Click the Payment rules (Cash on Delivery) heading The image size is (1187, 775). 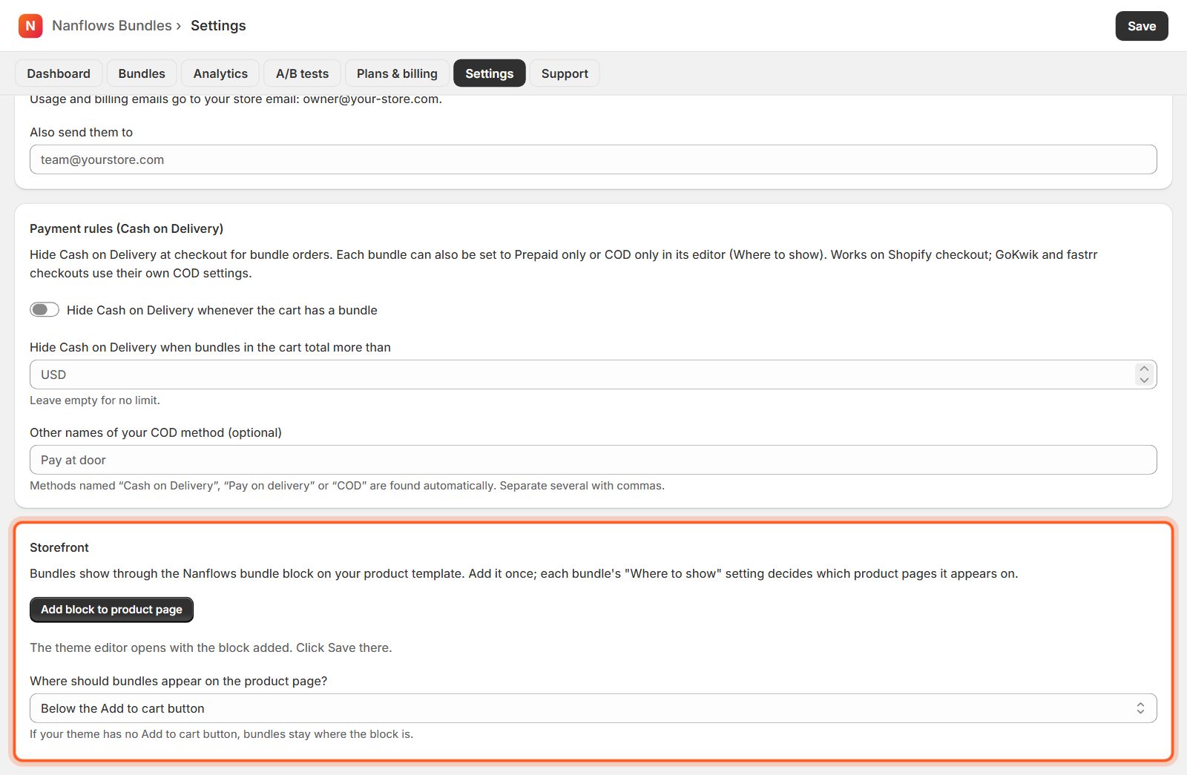tap(126, 228)
